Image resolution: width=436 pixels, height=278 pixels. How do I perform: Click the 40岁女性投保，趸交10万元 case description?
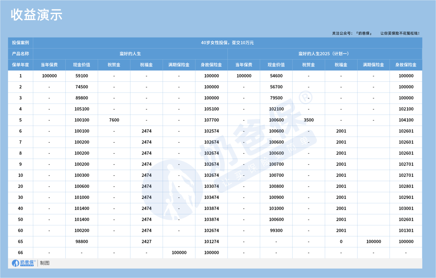(228, 43)
